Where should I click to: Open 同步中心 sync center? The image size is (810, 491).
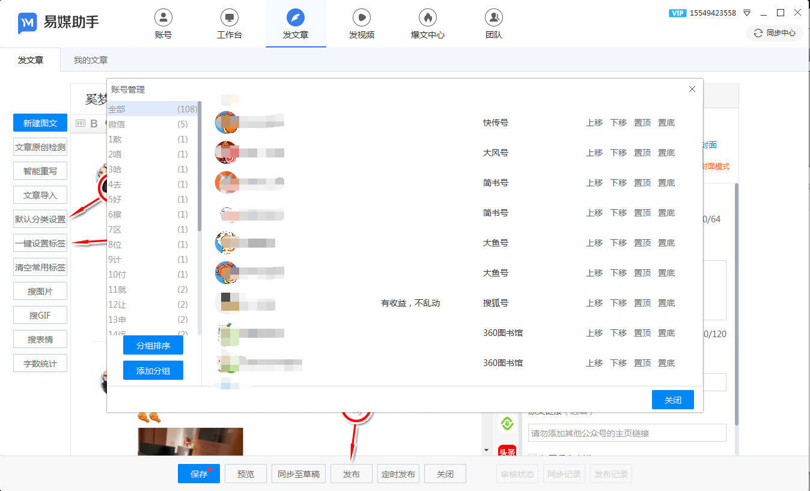775,33
